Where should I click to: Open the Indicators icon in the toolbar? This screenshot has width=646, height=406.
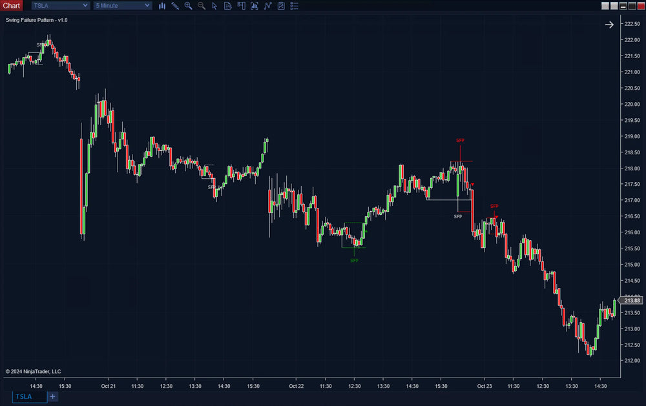pos(255,6)
